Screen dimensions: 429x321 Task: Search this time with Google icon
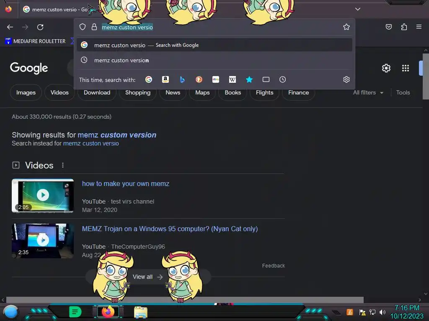coord(149,79)
